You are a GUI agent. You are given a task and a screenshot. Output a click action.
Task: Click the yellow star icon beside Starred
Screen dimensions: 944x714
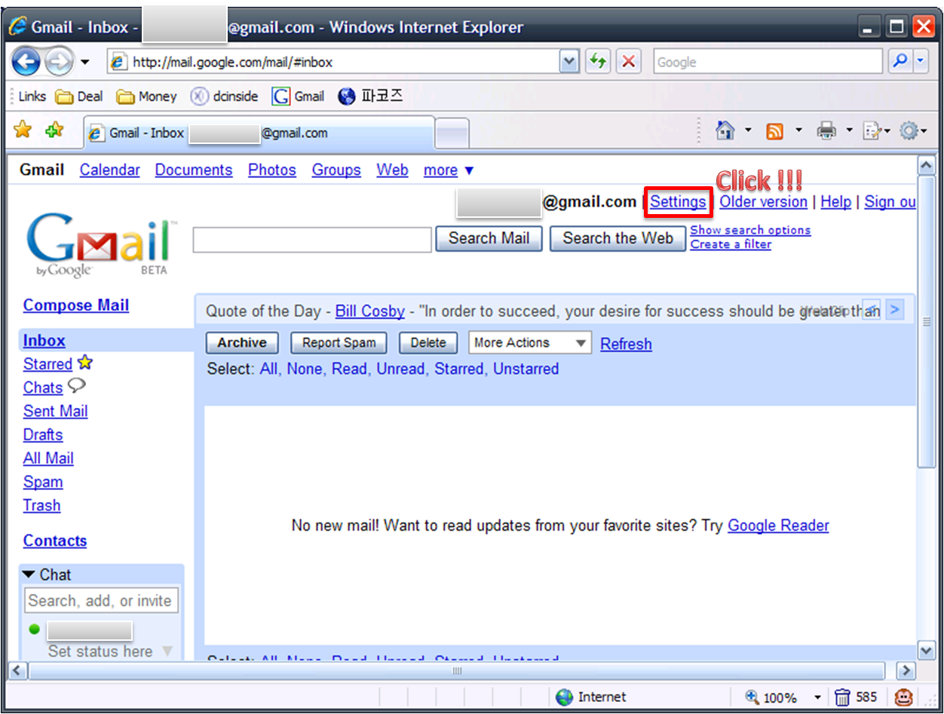pos(85,363)
